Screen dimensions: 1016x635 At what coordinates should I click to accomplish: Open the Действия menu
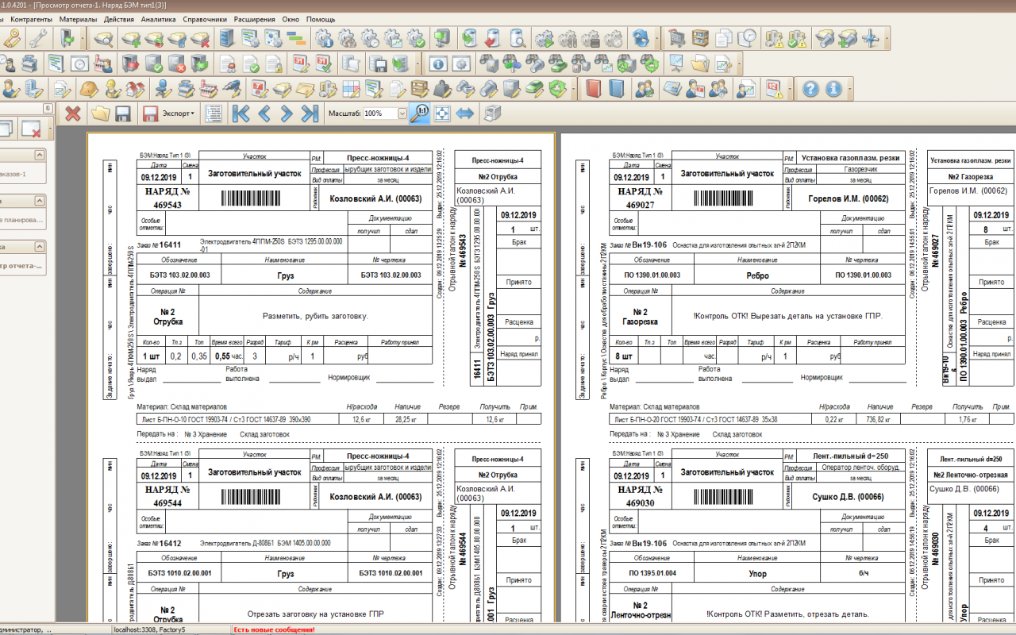tap(119, 18)
